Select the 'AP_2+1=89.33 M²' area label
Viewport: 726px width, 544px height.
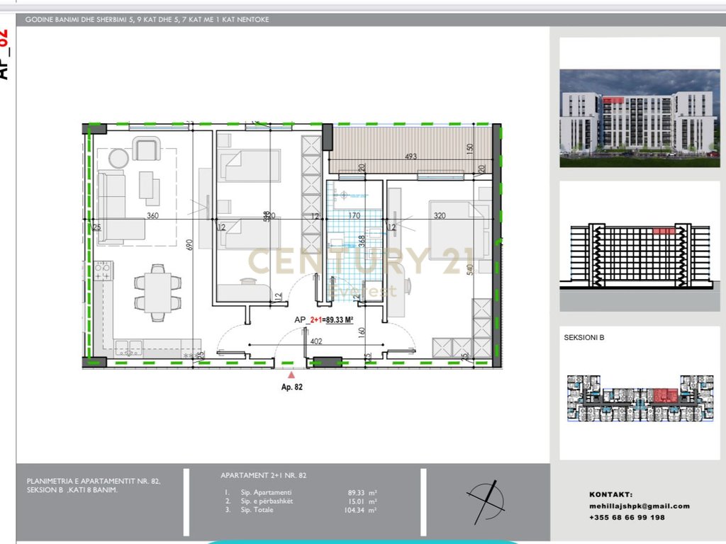coord(323,319)
